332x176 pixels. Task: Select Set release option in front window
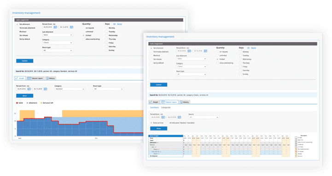pyautogui.click(x=151, y=59)
